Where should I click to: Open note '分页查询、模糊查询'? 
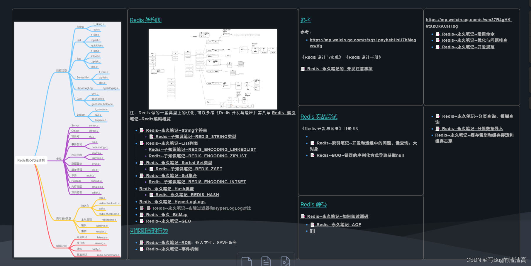click(474, 119)
